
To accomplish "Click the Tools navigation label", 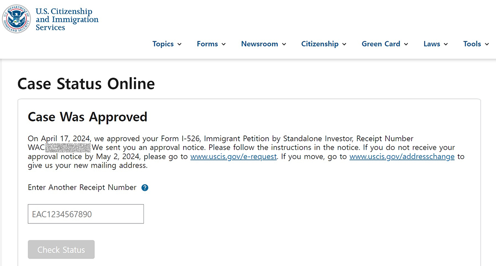I will pyautogui.click(x=472, y=44).
